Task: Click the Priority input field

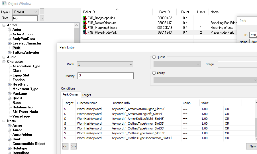Action: click(105, 76)
